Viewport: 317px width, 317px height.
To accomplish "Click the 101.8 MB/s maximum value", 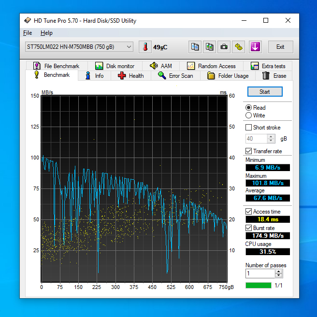I will 268,183.
